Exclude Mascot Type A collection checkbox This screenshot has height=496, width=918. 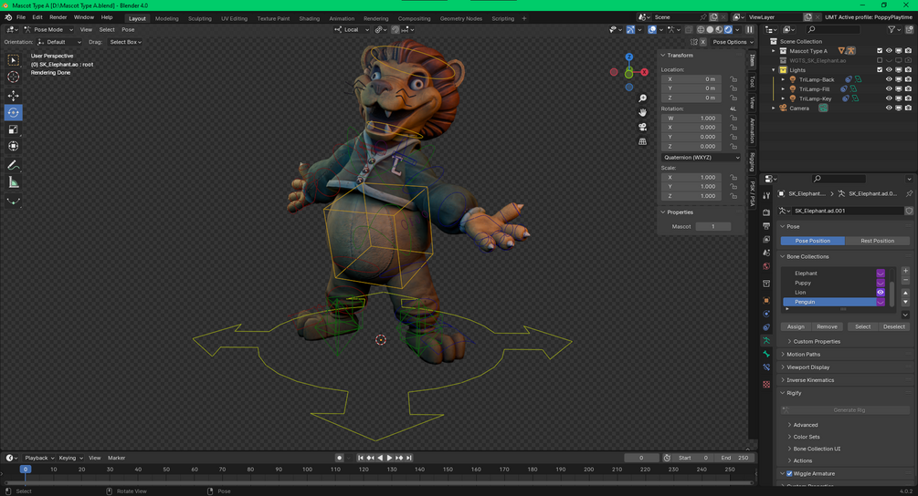[880, 51]
